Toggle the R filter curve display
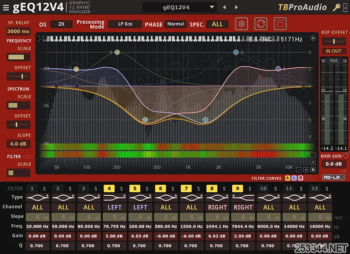This screenshot has height=254, width=350. [x=300, y=178]
